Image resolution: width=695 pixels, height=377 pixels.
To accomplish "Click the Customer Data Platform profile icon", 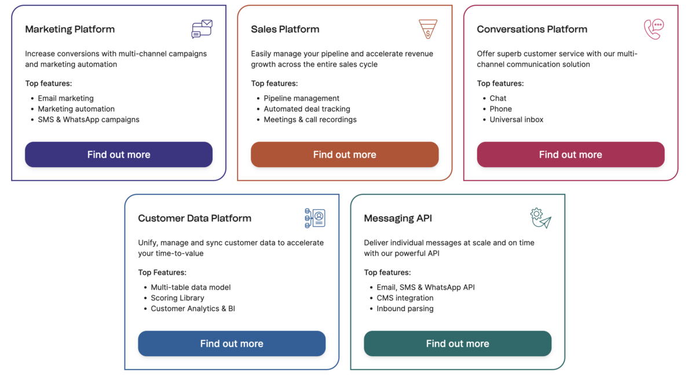I will coord(315,218).
